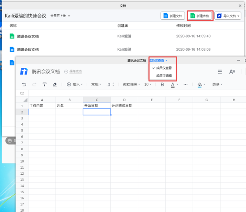Open the 更多 toolbar menu
Viewport: 246px width, 212px height.
pos(218,84)
